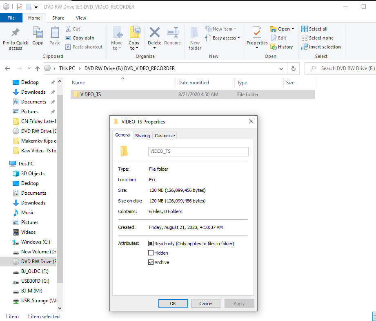This screenshot has height=321, width=376.
Task: Uncheck the Archive attribute checkbox
Action: (x=151, y=262)
